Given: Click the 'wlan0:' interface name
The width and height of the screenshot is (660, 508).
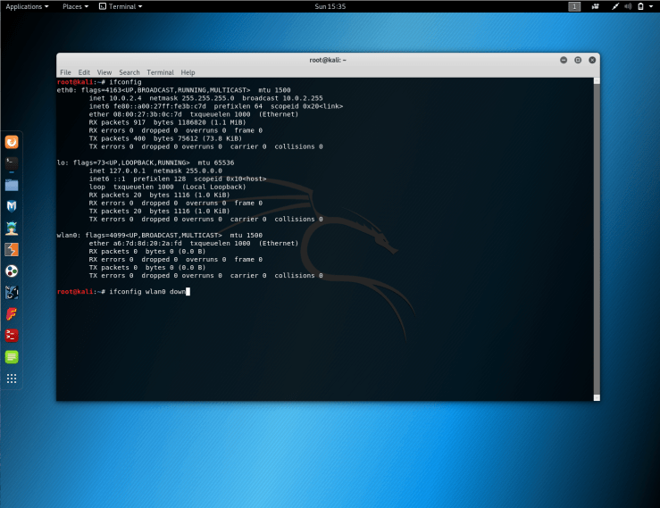Looking at the screenshot, I should tap(69, 236).
